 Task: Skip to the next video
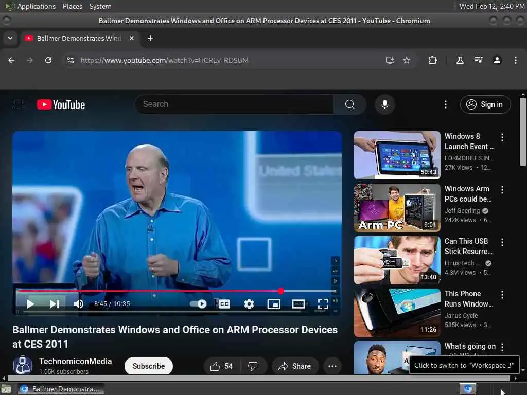click(55, 304)
